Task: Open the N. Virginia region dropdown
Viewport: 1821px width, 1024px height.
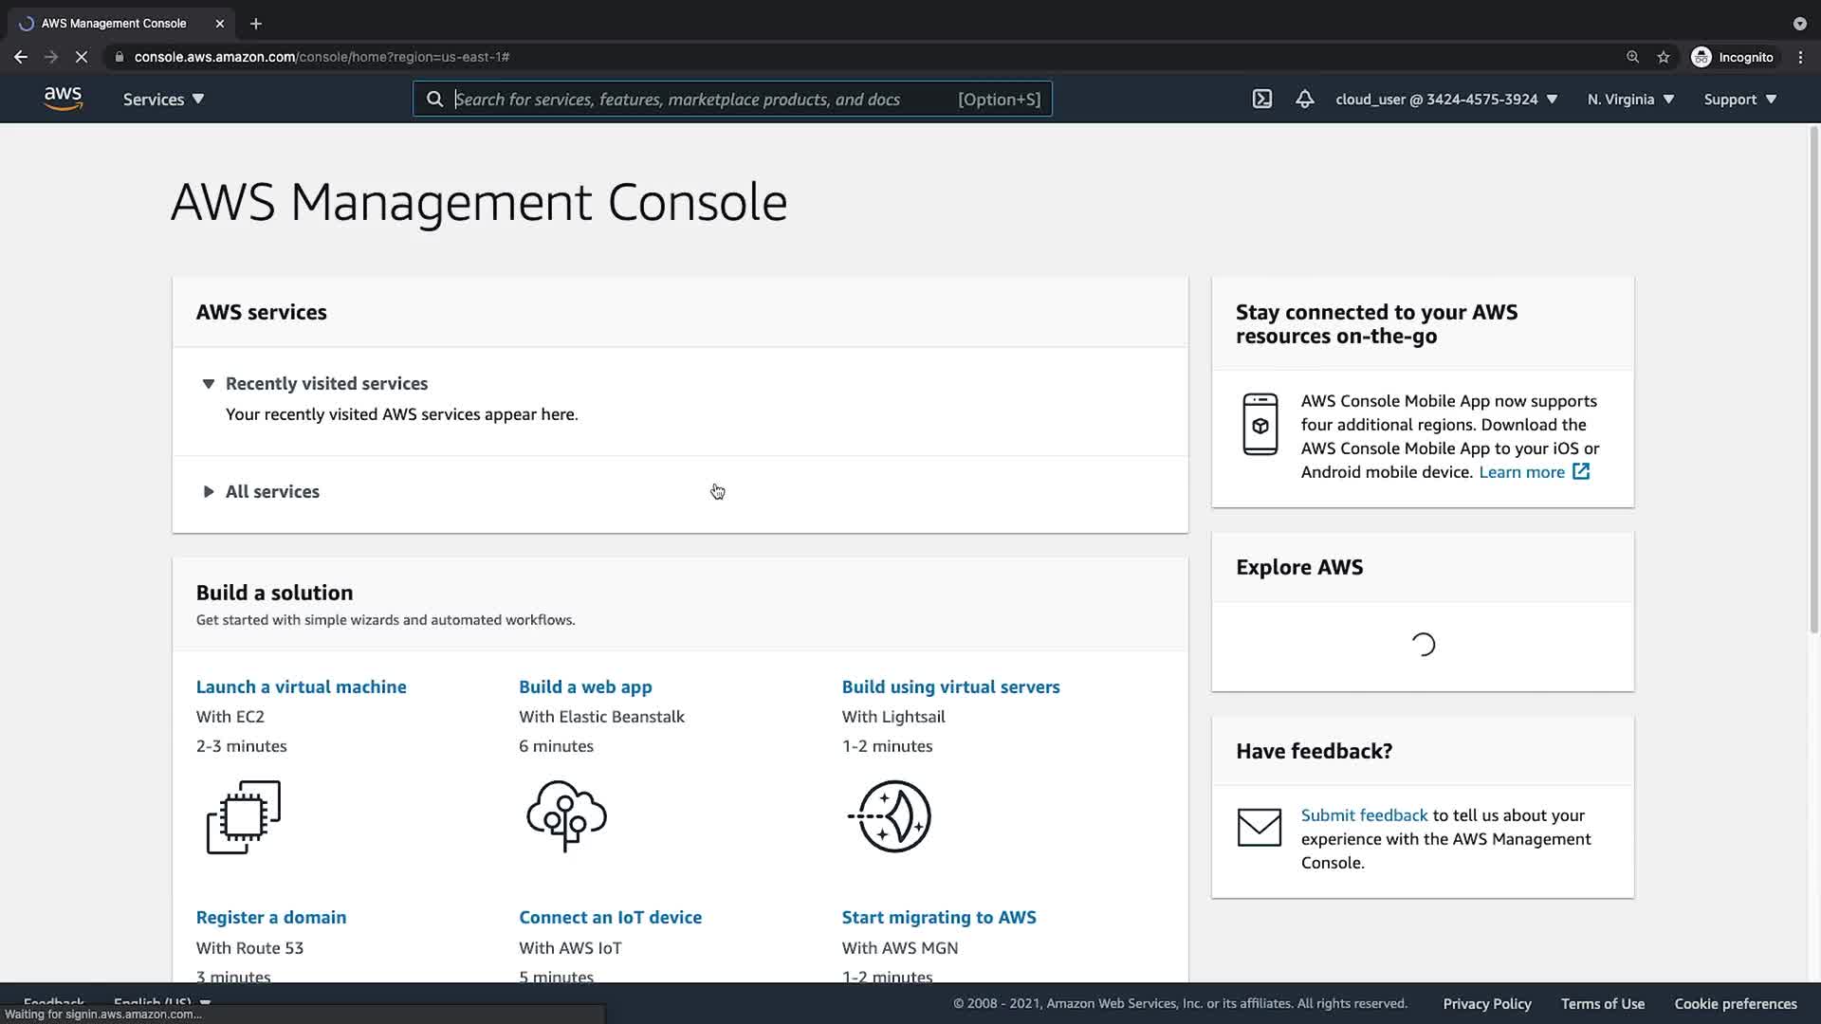Action: tap(1630, 99)
